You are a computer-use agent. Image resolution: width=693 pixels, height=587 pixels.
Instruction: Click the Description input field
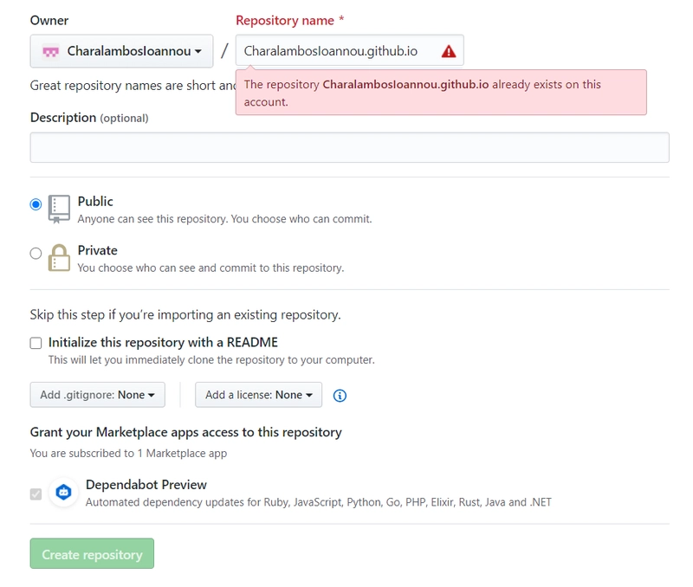click(x=349, y=147)
